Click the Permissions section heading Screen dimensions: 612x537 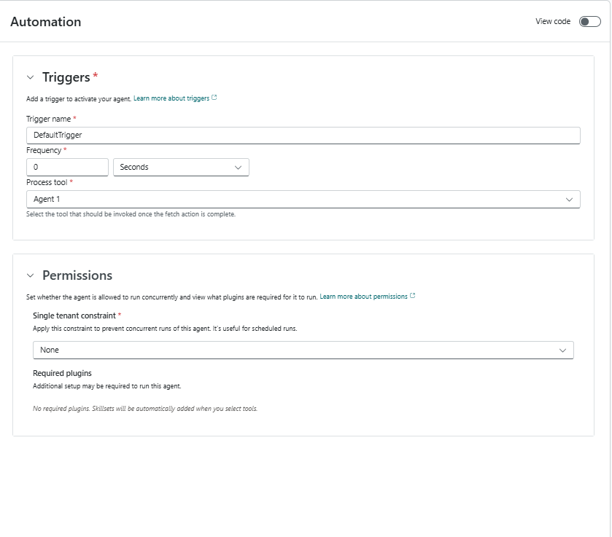tap(77, 275)
